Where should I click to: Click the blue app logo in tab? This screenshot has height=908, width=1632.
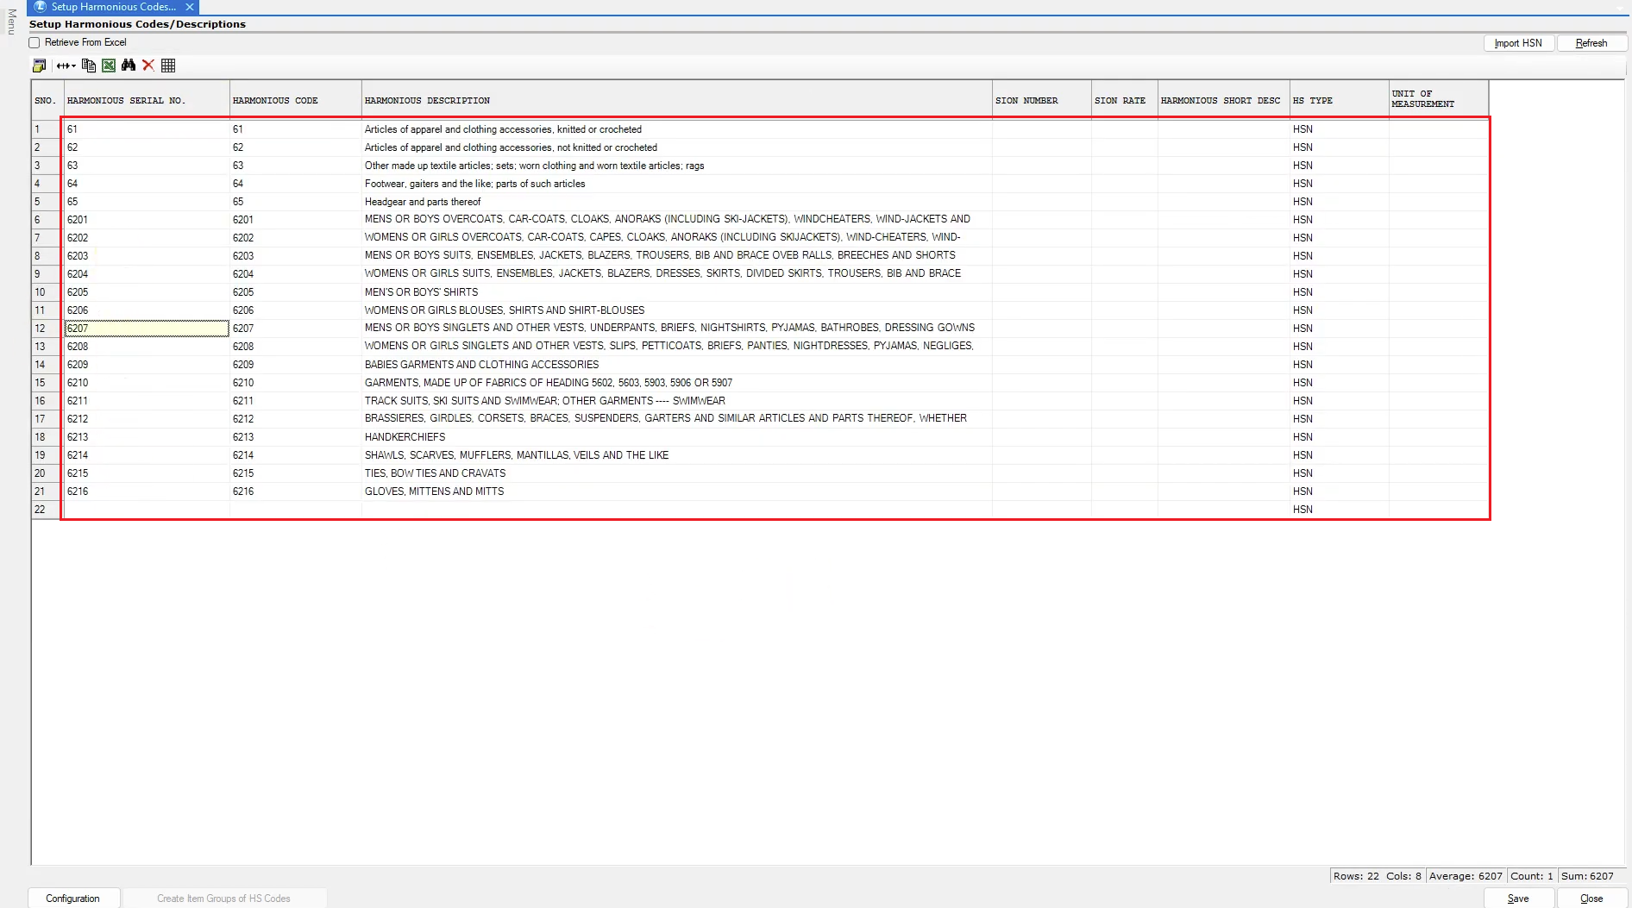coord(40,7)
